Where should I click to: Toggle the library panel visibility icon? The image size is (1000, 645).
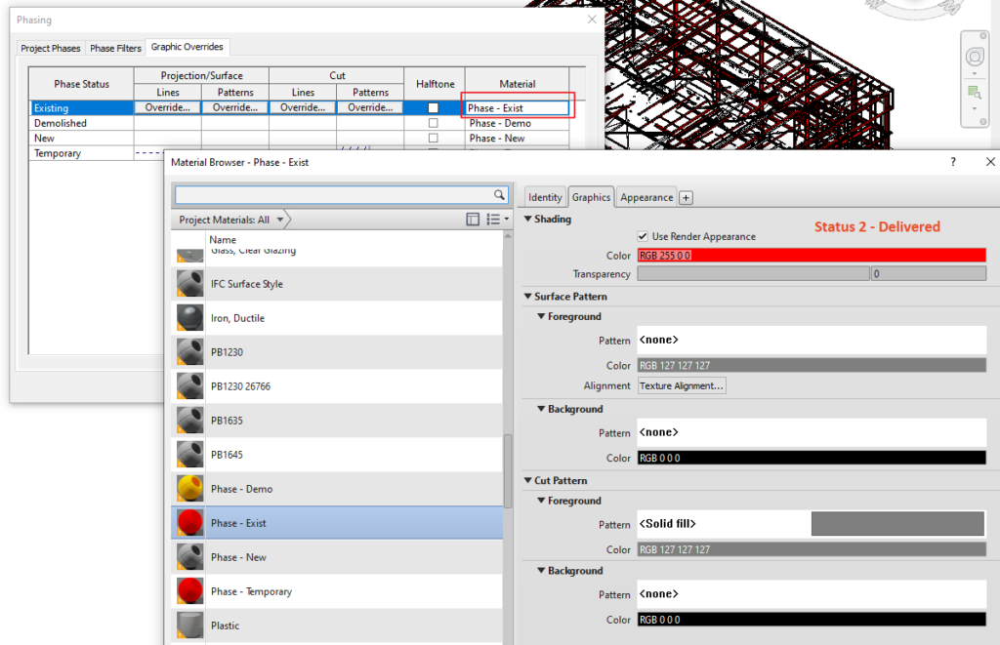click(473, 219)
